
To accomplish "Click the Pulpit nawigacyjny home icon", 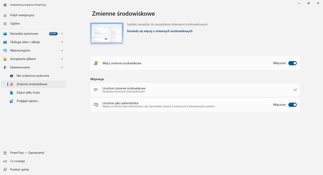I will coord(5,15).
